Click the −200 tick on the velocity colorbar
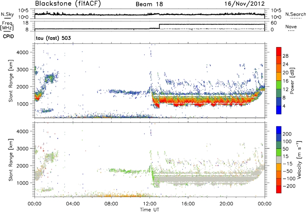 [x=289, y=186]
